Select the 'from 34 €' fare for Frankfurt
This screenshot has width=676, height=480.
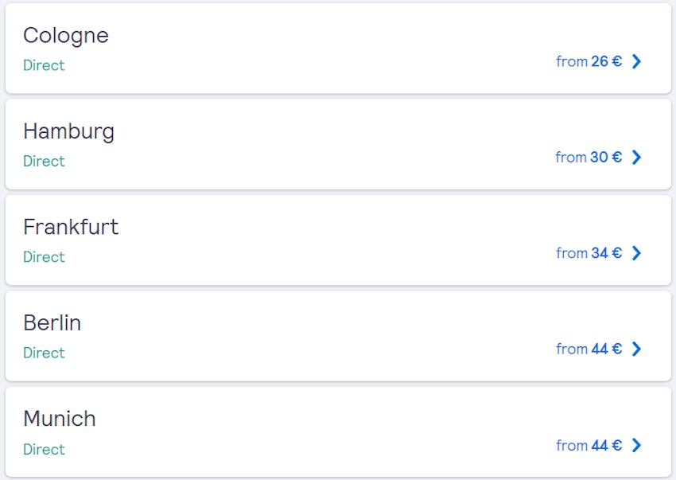pos(589,253)
